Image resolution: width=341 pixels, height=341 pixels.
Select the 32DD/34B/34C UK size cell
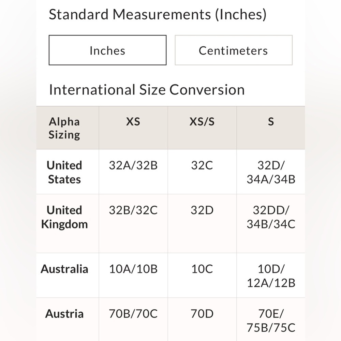271,224
